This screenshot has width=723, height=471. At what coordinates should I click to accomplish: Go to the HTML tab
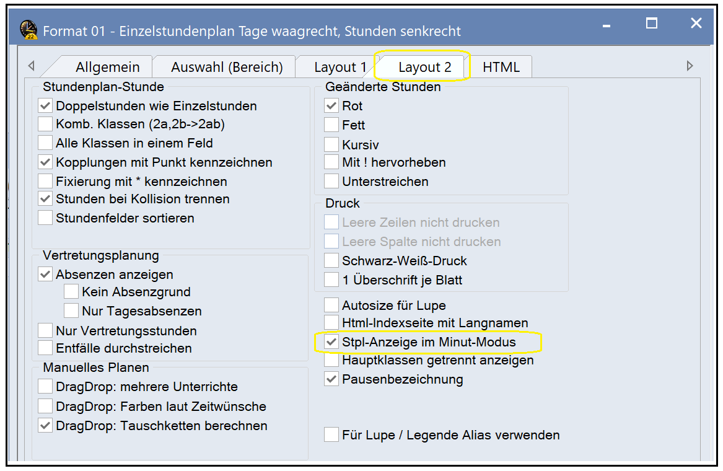click(x=501, y=67)
